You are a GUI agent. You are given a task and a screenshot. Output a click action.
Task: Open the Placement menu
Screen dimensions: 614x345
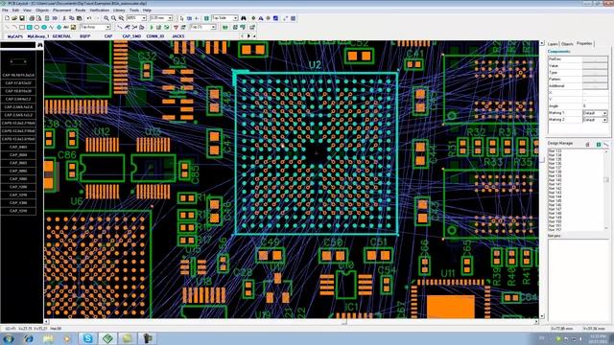point(61,11)
